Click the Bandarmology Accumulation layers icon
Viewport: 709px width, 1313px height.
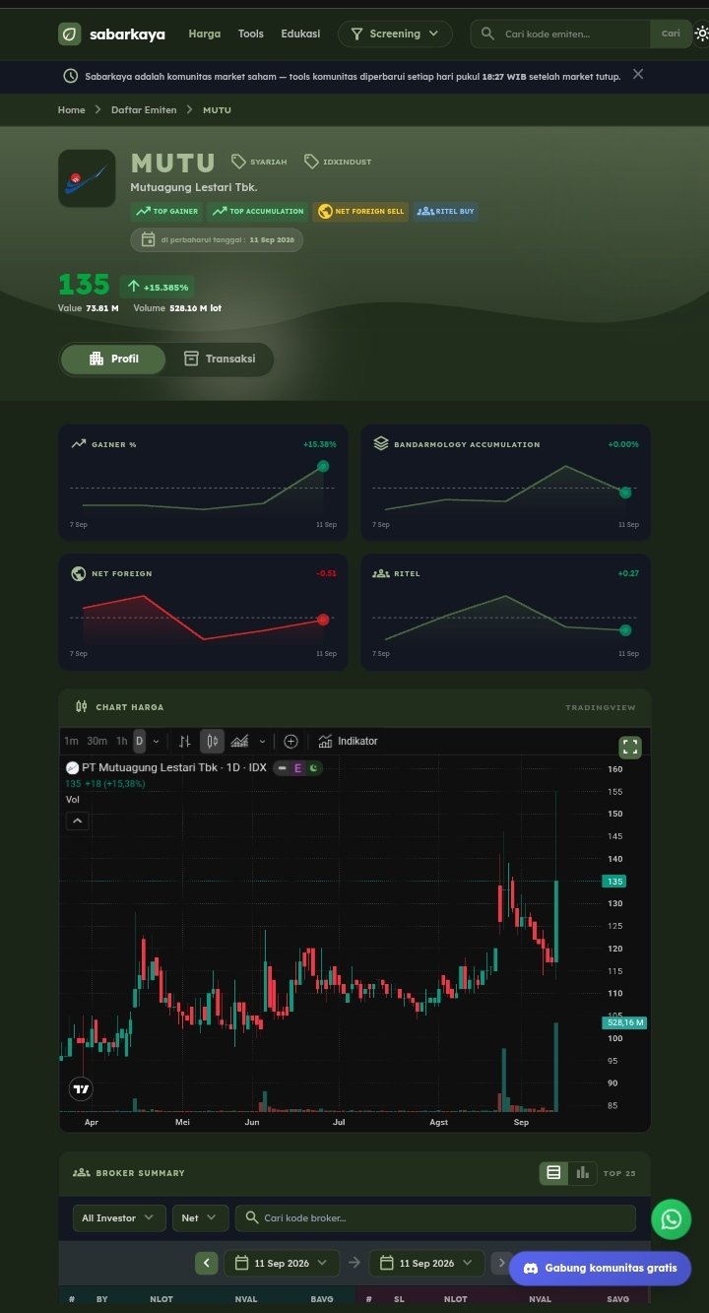point(381,444)
